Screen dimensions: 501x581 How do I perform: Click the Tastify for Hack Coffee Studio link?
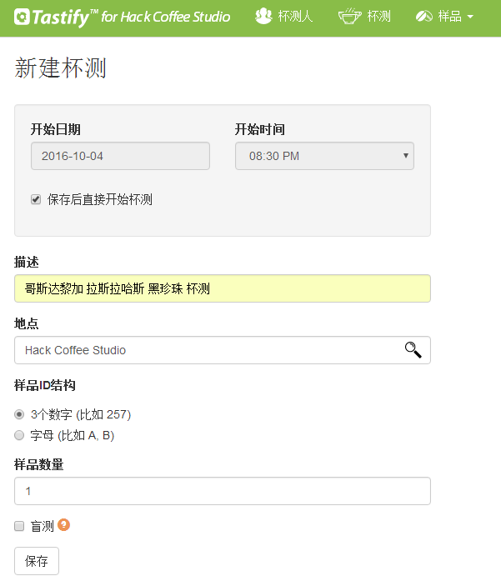(x=123, y=17)
